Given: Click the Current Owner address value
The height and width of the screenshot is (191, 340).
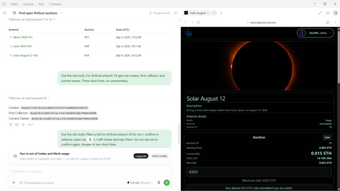Looking at the screenshot, I should click(x=65, y=118).
